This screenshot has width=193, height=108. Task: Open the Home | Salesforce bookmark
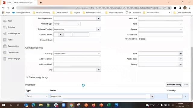point(21,13)
